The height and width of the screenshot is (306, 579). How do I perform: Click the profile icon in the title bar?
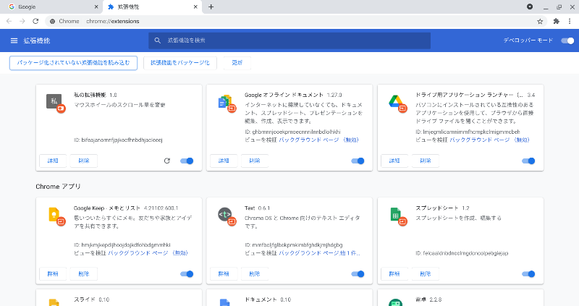click(530, 7)
